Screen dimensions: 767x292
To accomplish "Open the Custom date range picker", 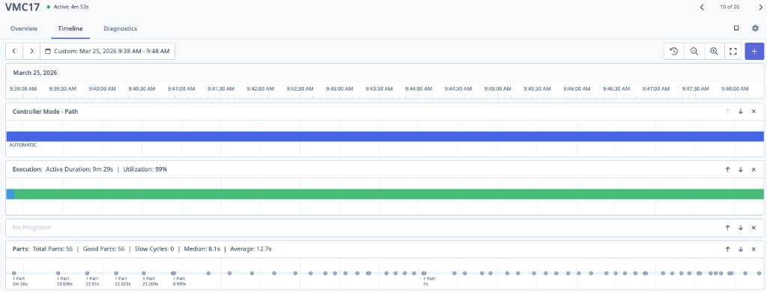I will [107, 51].
